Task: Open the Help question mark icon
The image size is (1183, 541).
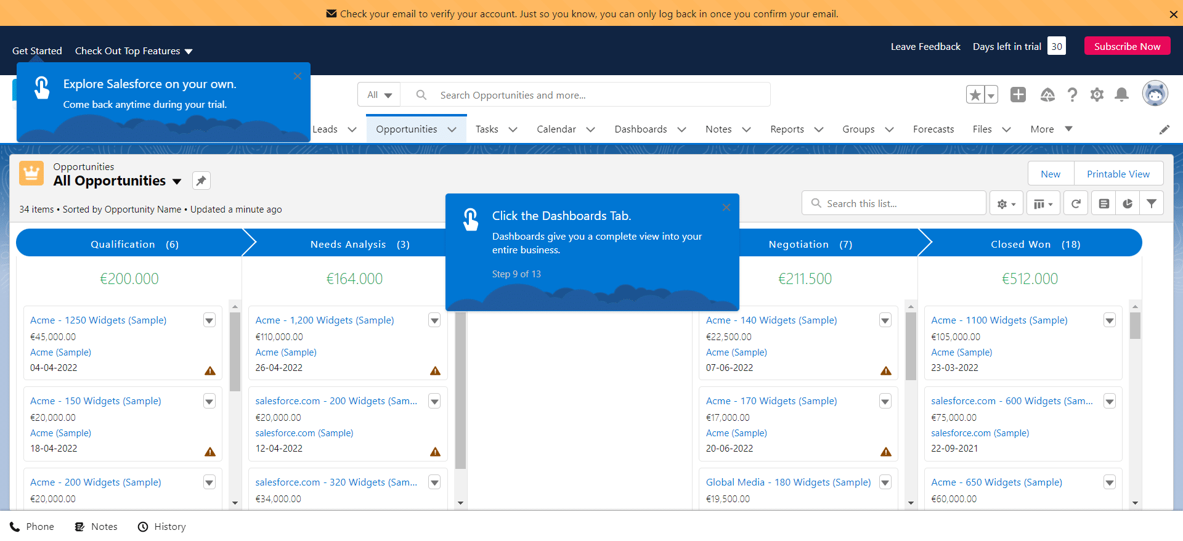Action: coord(1073,95)
